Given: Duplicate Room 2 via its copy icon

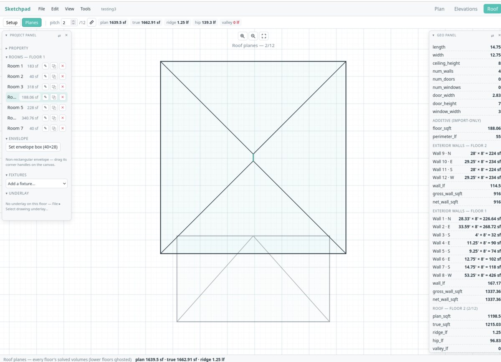Looking at the screenshot, I should pyautogui.click(x=54, y=76).
